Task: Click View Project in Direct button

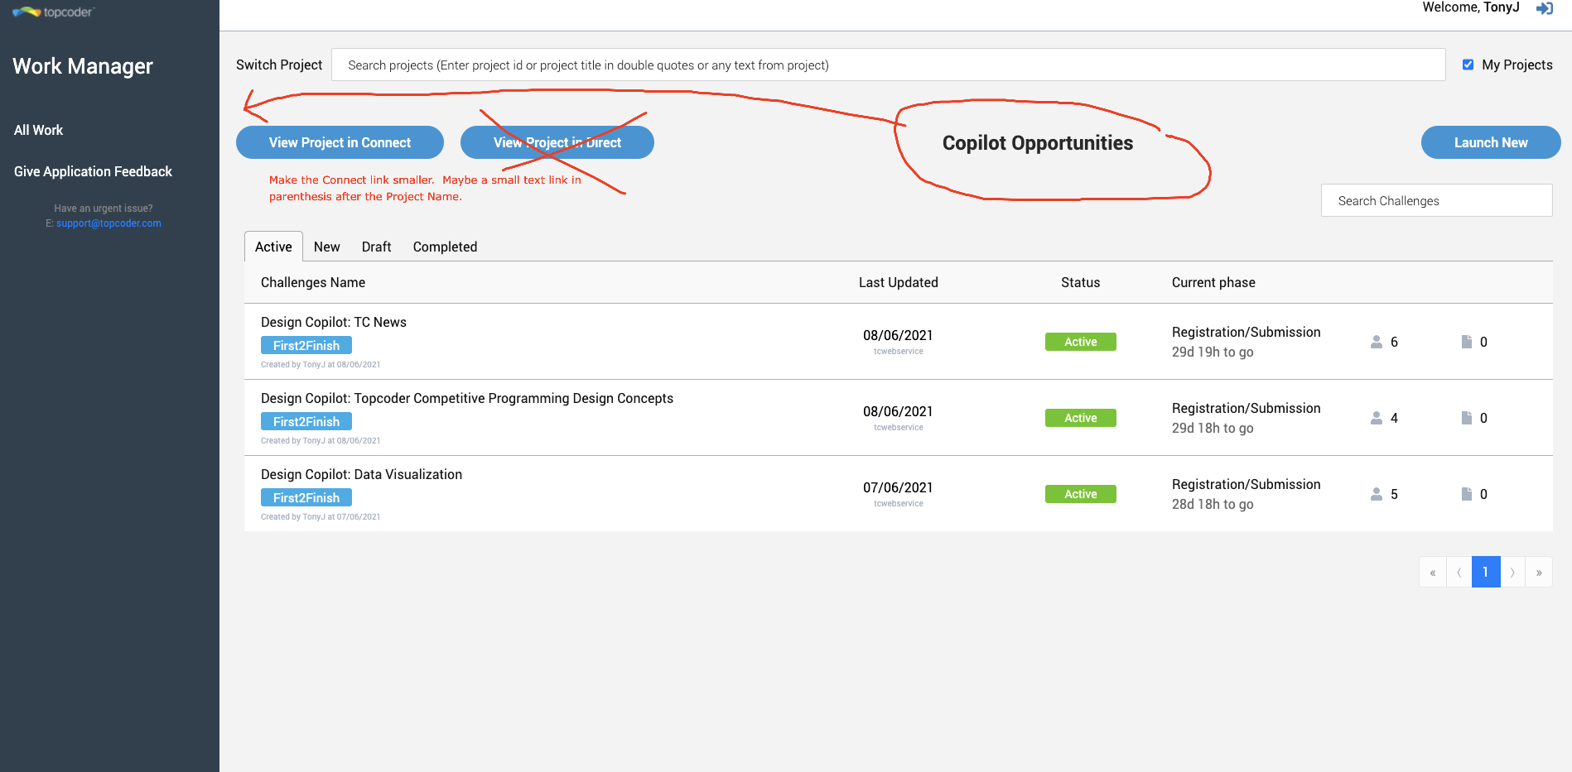Action: pos(557,142)
